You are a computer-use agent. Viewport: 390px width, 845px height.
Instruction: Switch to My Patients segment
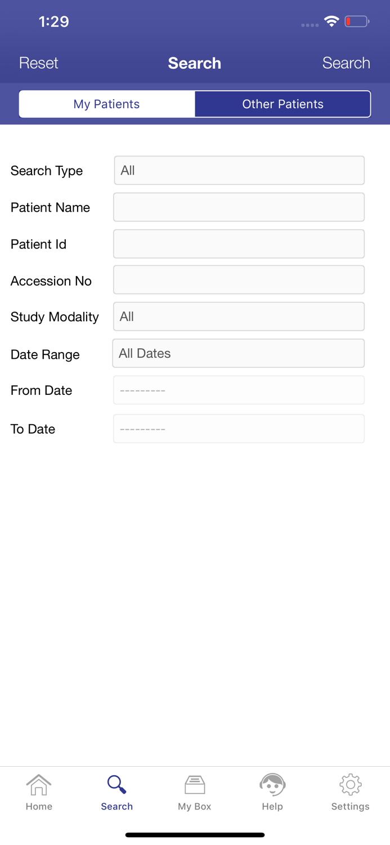click(x=107, y=104)
